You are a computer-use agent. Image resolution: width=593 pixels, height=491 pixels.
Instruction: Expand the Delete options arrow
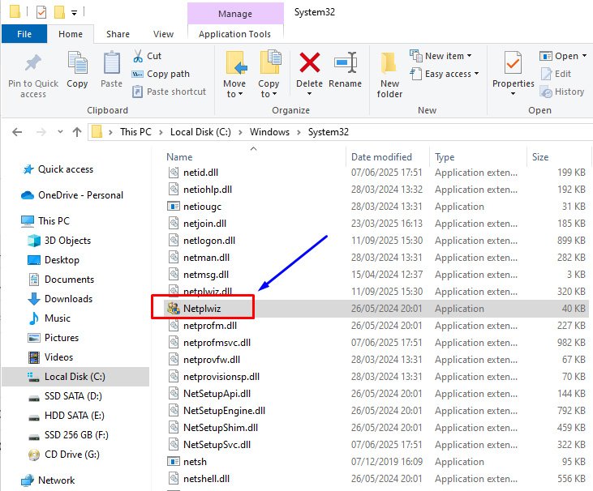(309, 94)
